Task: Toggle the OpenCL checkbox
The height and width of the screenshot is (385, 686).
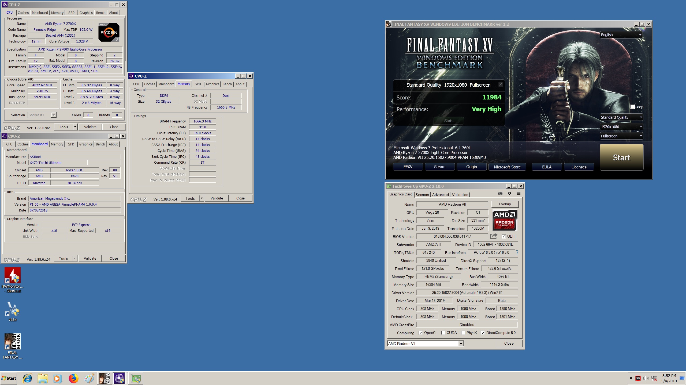Action: 421,333
